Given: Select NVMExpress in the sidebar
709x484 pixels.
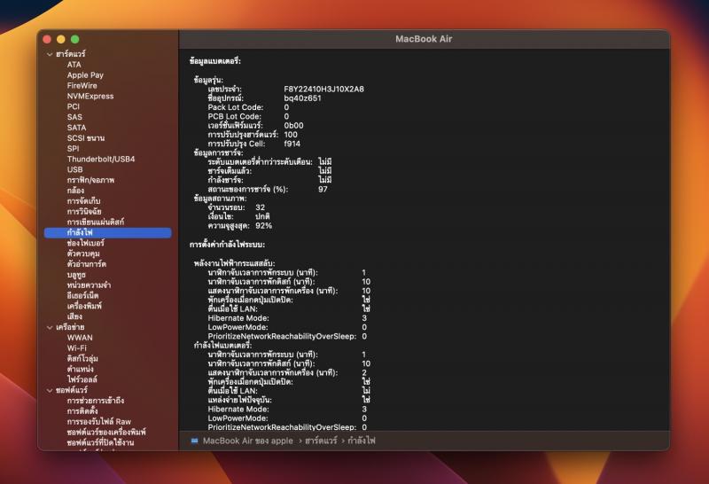Looking at the screenshot, I should click(90, 96).
